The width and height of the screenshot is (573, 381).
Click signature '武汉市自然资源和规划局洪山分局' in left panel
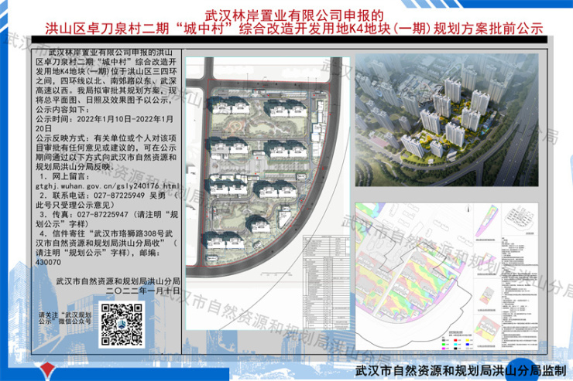118,281
